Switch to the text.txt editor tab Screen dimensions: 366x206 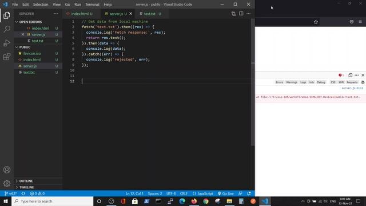pos(152,14)
